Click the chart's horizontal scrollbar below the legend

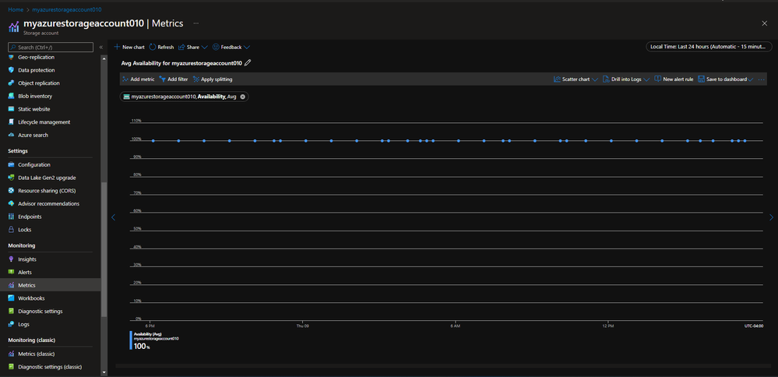442,366
